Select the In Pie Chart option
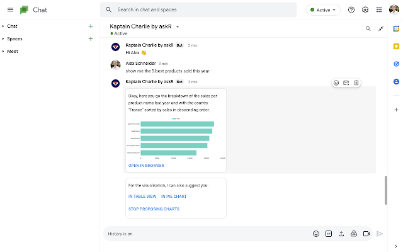The image size is (403, 252). coord(173,197)
